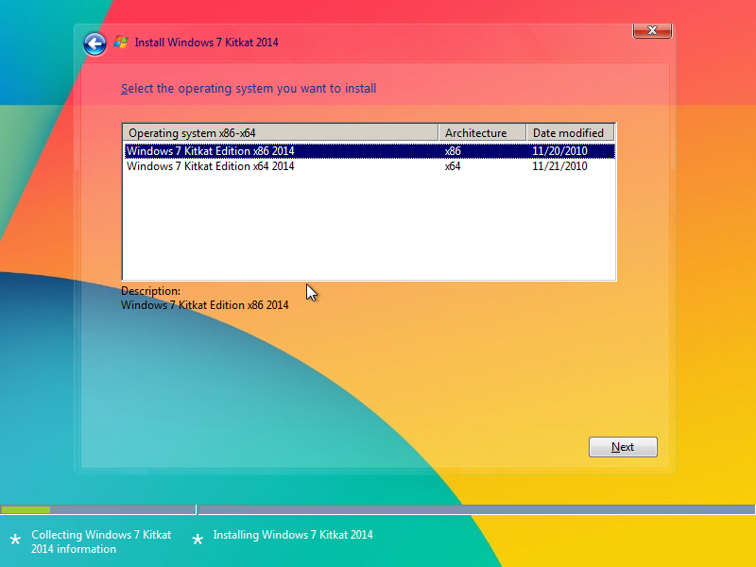Image resolution: width=756 pixels, height=567 pixels.
Task: Click the 'Select the operating system' heading
Action: [249, 89]
